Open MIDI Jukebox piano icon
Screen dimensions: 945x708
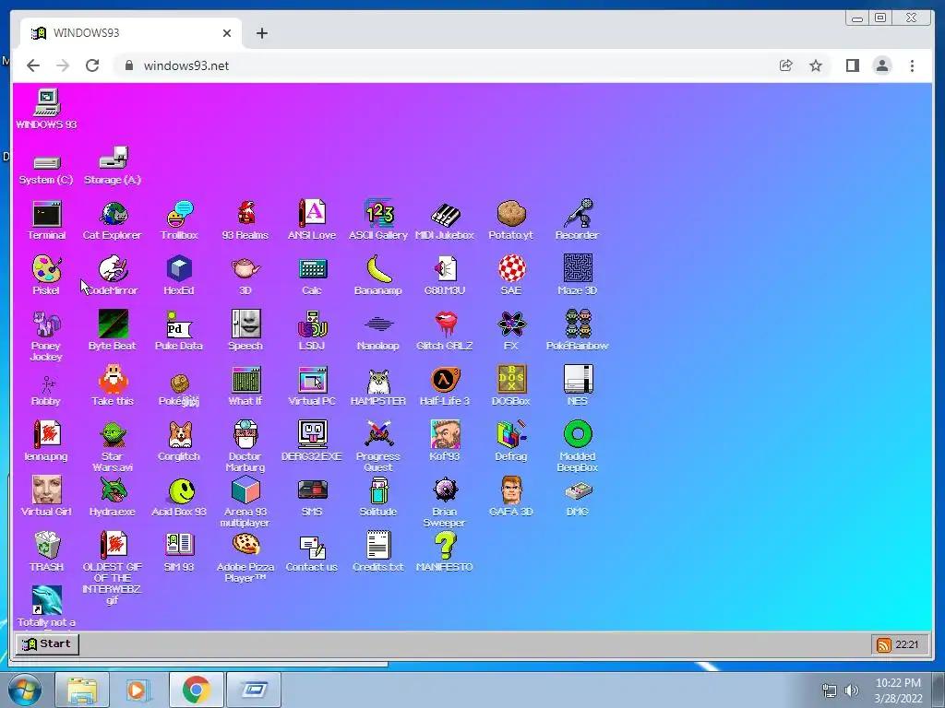pos(445,219)
